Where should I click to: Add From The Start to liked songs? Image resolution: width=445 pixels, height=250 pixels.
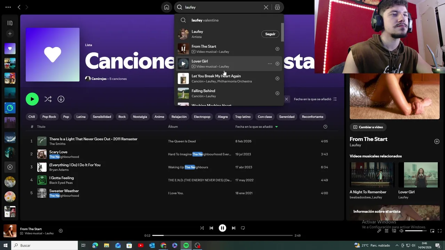coord(277,49)
